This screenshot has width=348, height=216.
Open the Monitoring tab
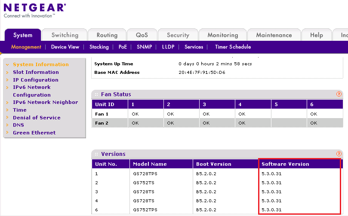(223, 35)
